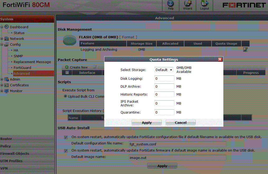This screenshot has height=174, width=268.
Task: Select Status under Dashboard
Action: tap(19, 33)
